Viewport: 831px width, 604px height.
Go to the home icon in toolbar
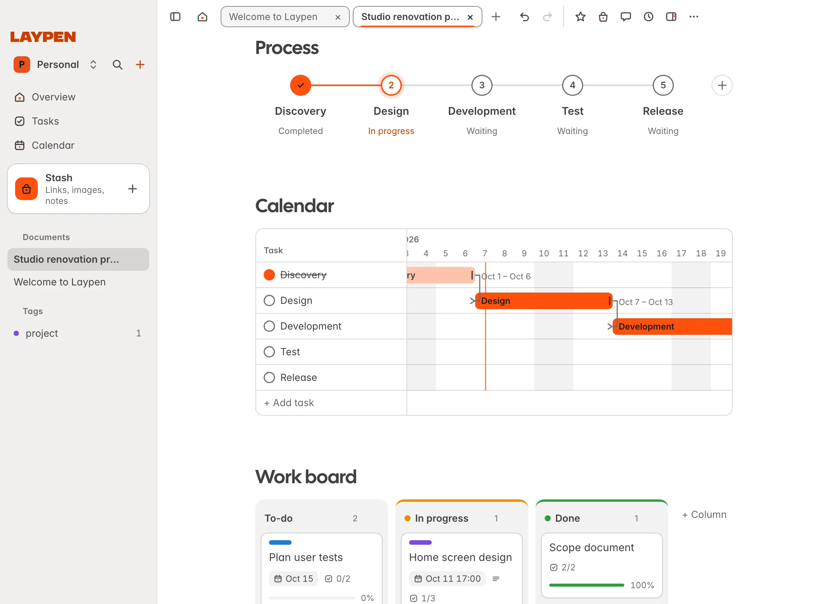[x=202, y=17]
